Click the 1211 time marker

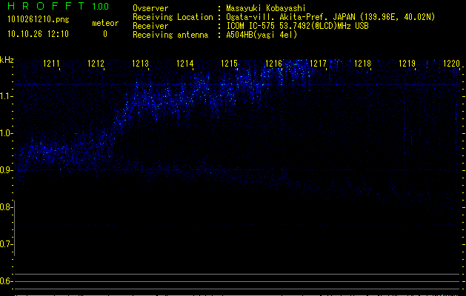coord(51,64)
